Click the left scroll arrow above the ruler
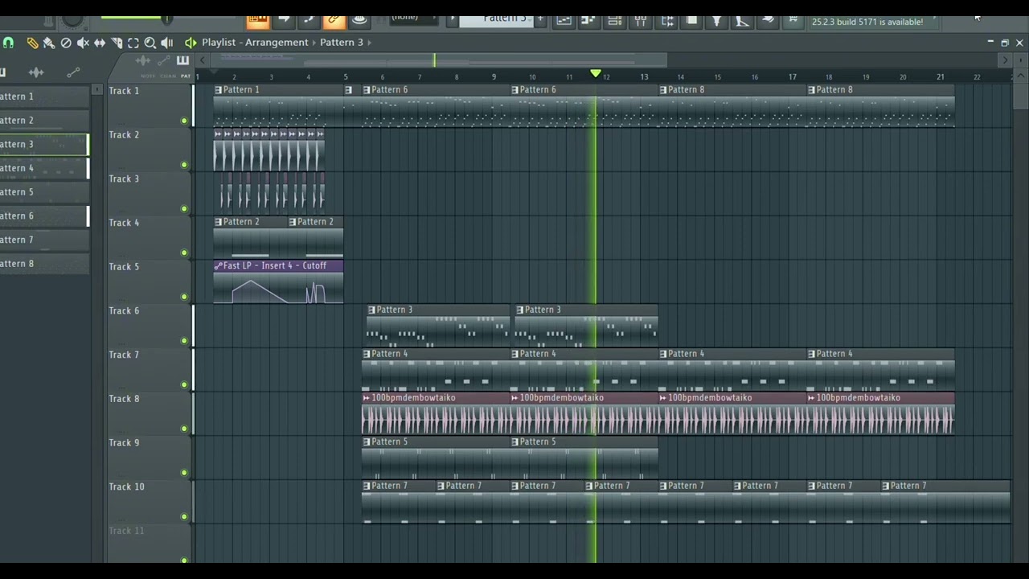 point(203,60)
